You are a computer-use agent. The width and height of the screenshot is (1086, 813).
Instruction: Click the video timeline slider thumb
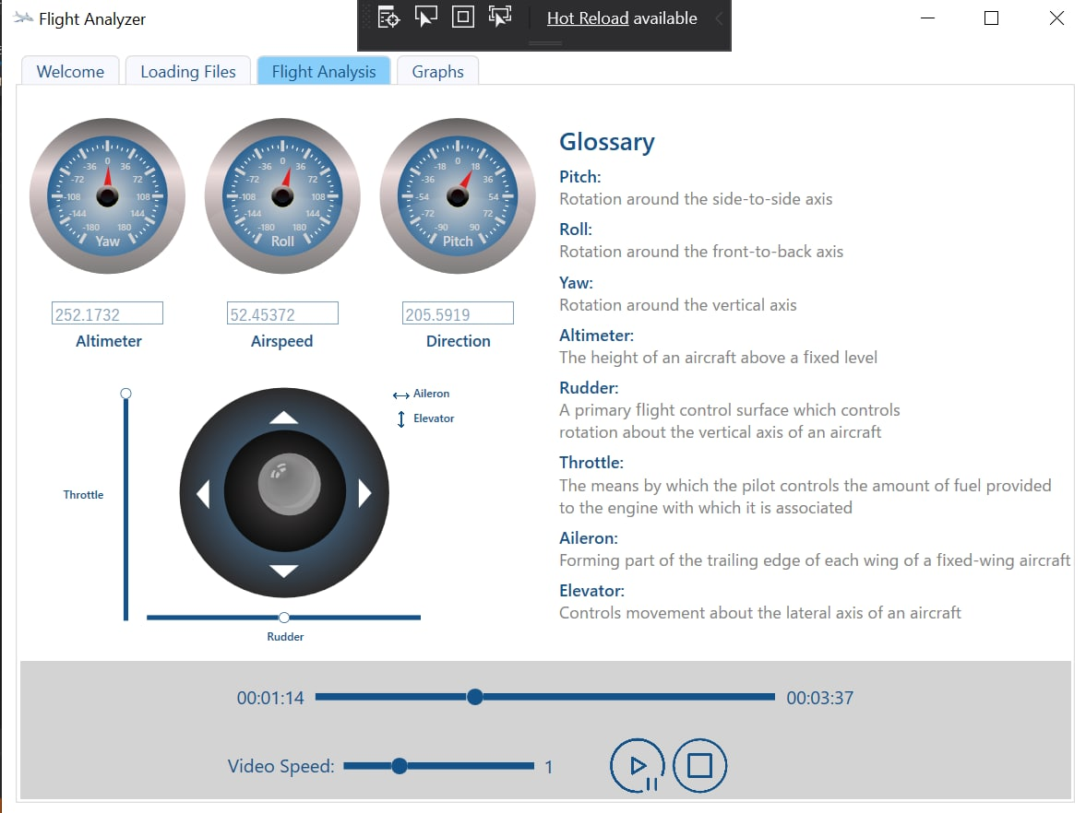pos(474,697)
